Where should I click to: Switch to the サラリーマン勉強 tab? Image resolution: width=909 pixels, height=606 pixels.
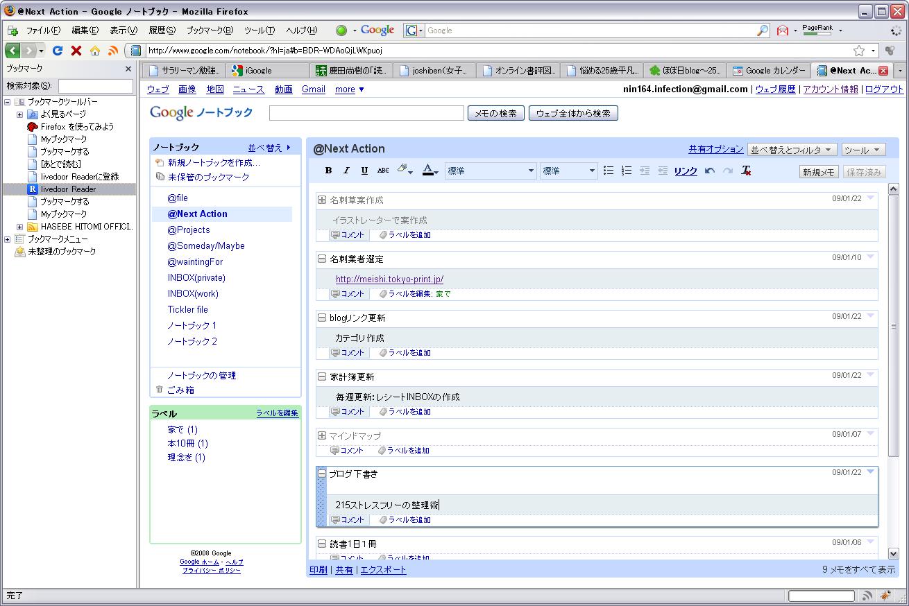(x=184, y=70)
